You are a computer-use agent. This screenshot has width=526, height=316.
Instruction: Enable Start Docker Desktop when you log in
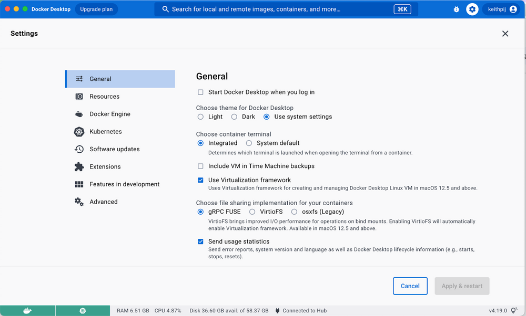pyautogui.click(x=200, y=92)
